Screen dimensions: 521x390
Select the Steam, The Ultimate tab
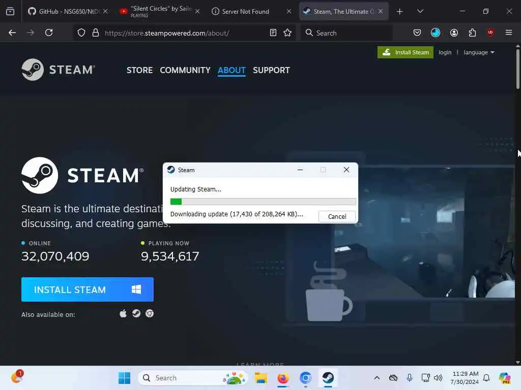[343, 11]
